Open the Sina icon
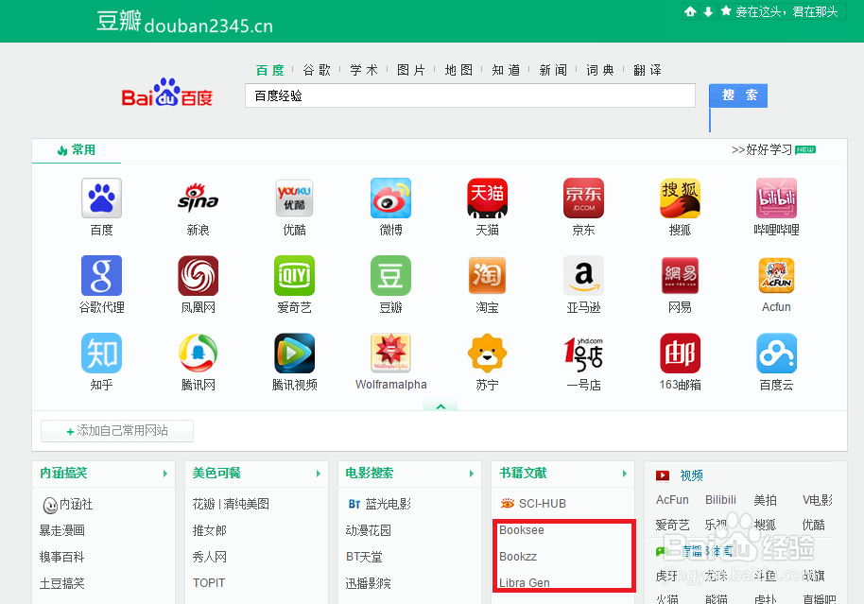The width and height of the screenshot is (864, 604). [x=198, y=198]
